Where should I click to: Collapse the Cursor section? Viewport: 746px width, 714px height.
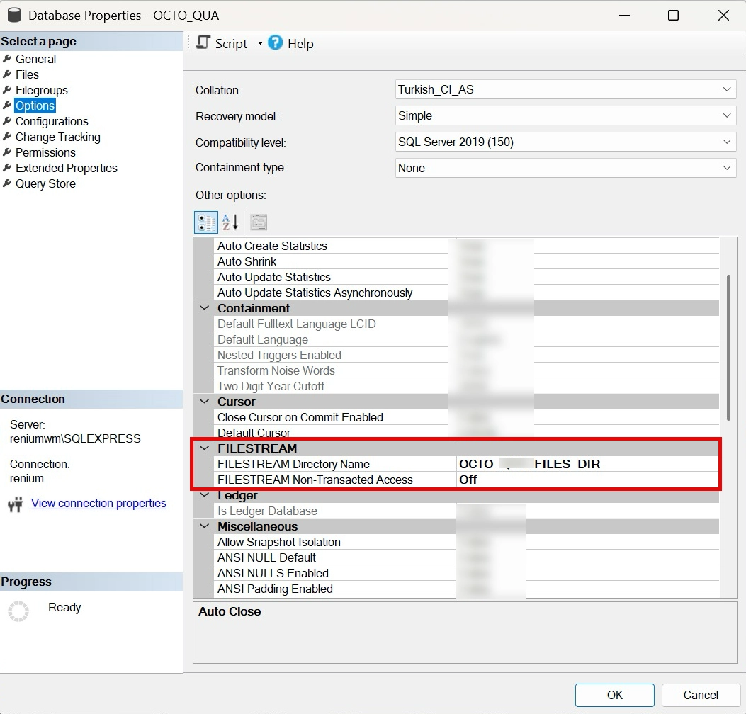205,402
